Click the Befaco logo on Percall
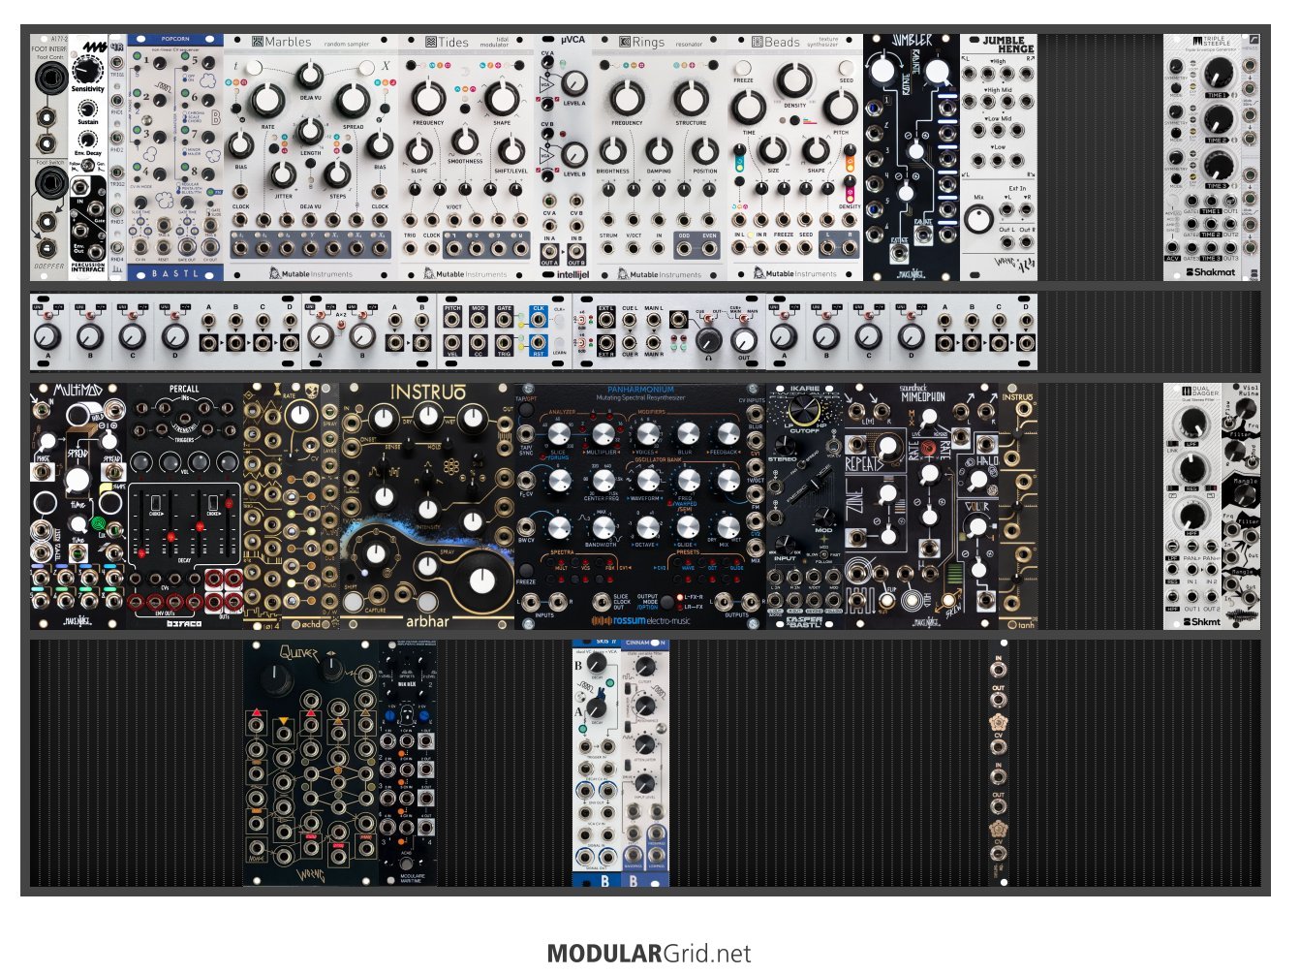 coord(184,623)
